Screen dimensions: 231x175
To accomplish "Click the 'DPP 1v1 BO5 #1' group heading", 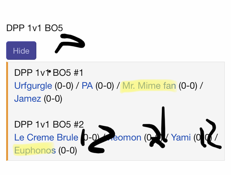I will pos(49,73).
